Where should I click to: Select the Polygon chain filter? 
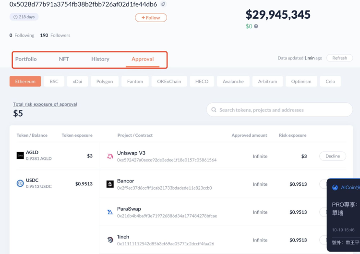point(105,82)
